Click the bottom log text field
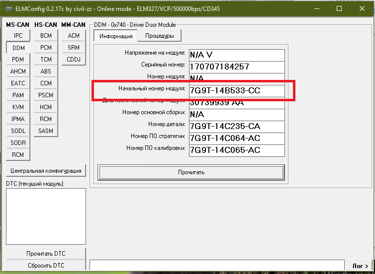Screen dimensions: 375x274 pos(217,266)
